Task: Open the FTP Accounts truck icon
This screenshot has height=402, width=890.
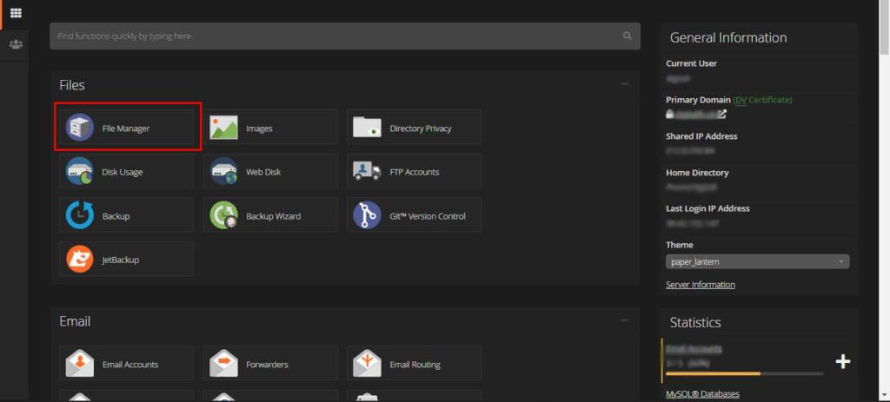Action: (x=368, y=171)
